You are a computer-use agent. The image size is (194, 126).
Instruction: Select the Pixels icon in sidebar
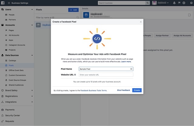click(6, 66)
